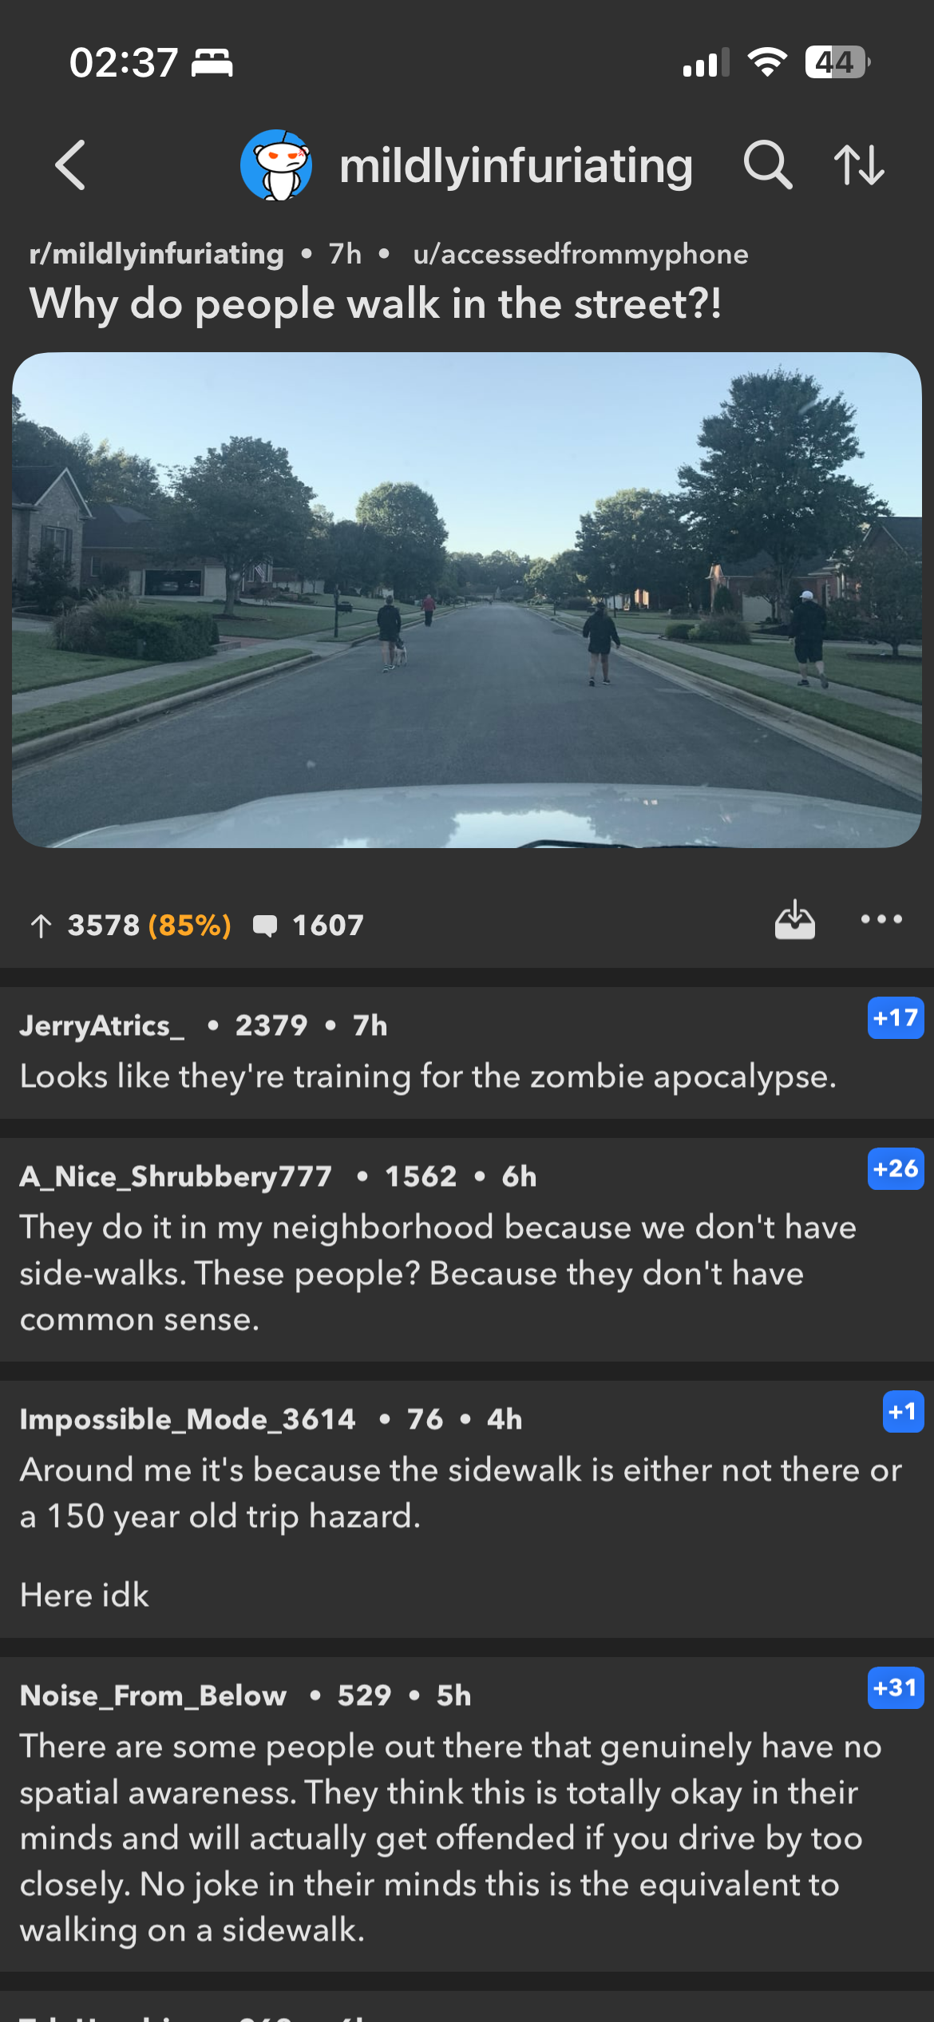Go to r/mildlyinfuriating link in post header
Image resolution: width=934 pixels, height=2022 pixels.
pos(156,254)
